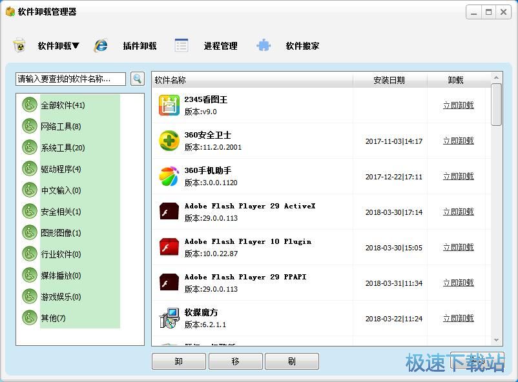Sort list by 安装日期 column header
Image resolution: width=518 pixels, height=382 pixels.
pos(390,80)
